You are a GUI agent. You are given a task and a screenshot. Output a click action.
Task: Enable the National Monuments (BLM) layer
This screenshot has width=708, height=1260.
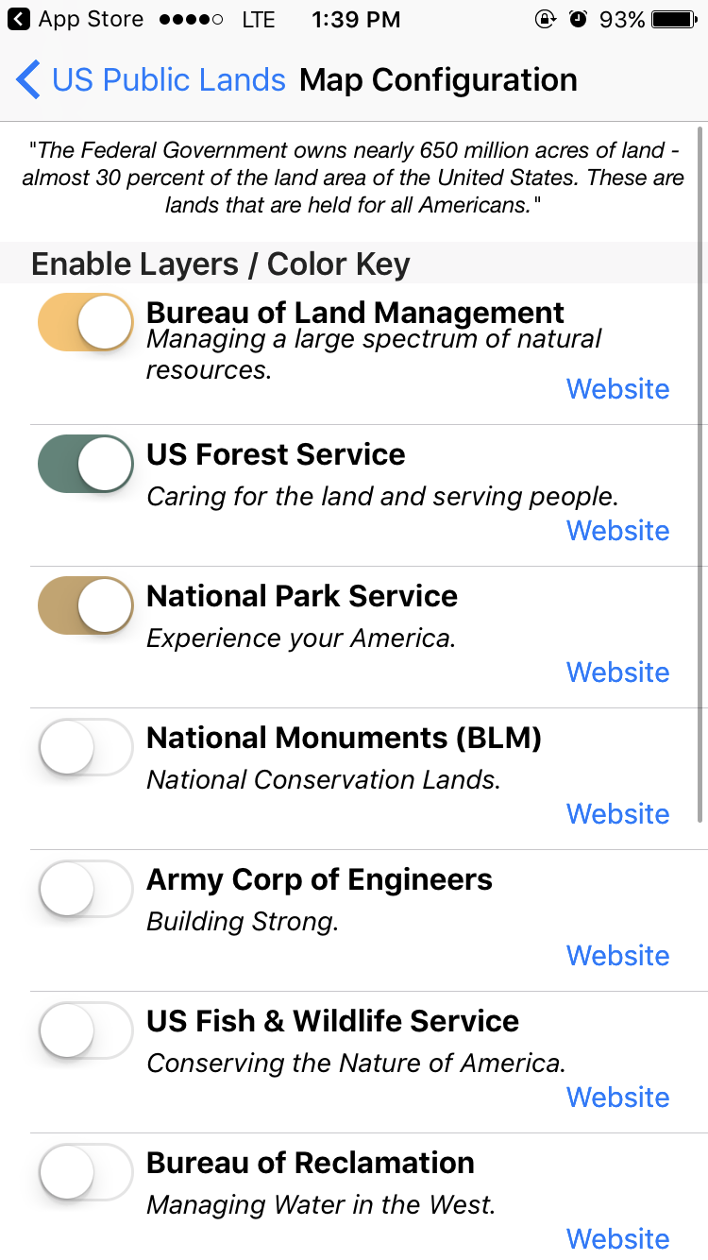[x=86, y=747]
